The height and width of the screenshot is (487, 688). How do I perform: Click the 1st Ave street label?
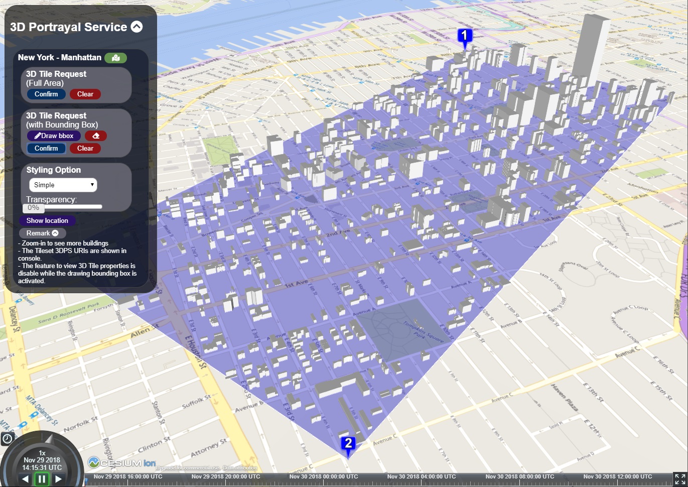pyautogui.click(x=297, y=284)
